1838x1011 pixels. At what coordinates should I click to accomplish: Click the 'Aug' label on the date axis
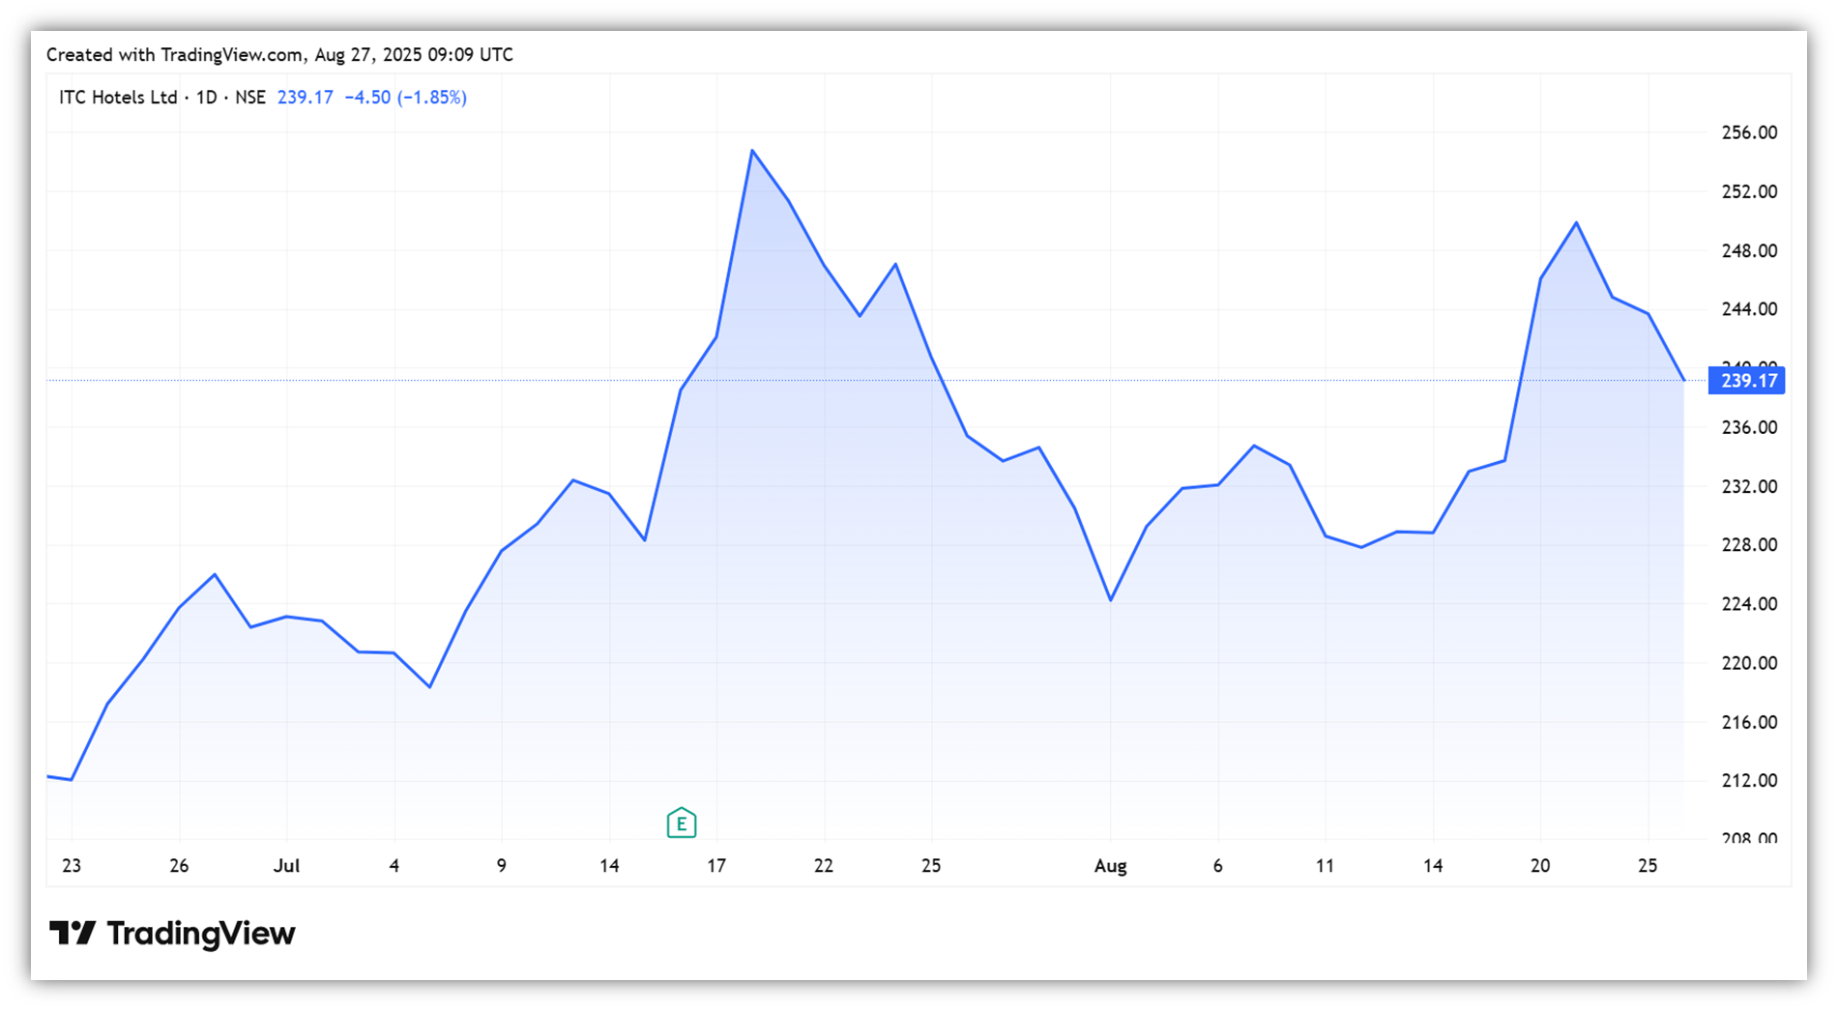pos(1110,866)
